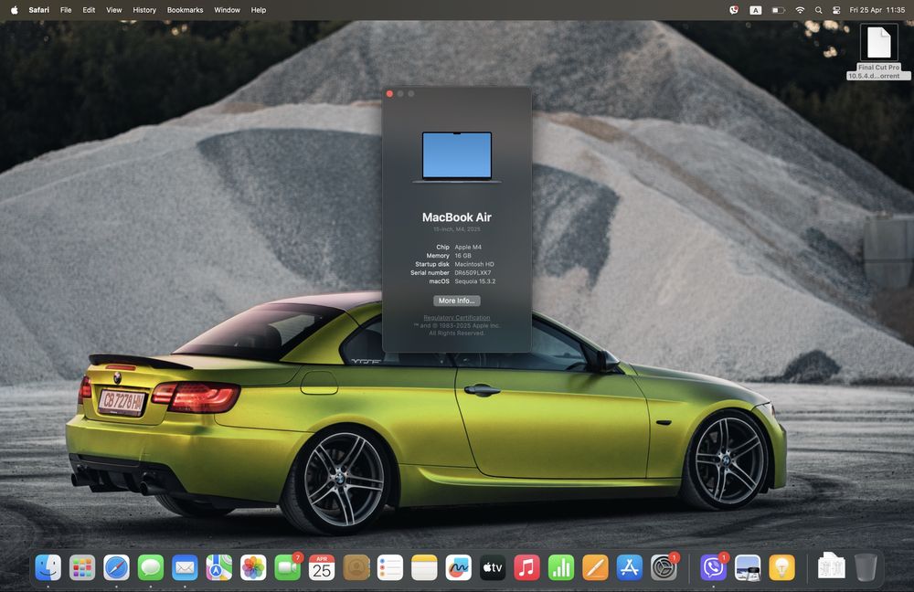The image size is (914, 592).
Task: Open Preview app in the Dock
Action: click(x=748, y=567)
